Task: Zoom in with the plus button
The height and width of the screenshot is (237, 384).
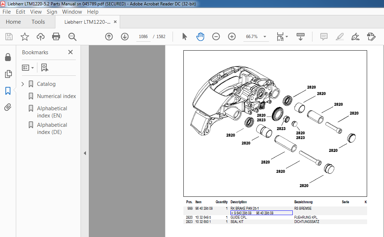Action: (232, 37)
